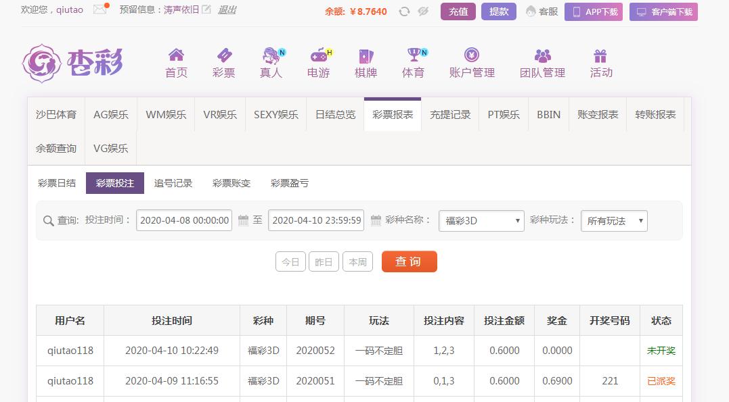The height and width of the screenshot is (402, 729).
Task: Switch to the 充提记录 tab
Action: click(450, 114)
